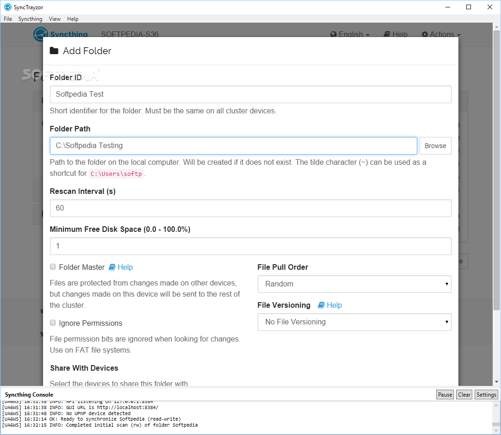Click the Share With Devices heading
501x435 pixels.
tap(84, 368)
